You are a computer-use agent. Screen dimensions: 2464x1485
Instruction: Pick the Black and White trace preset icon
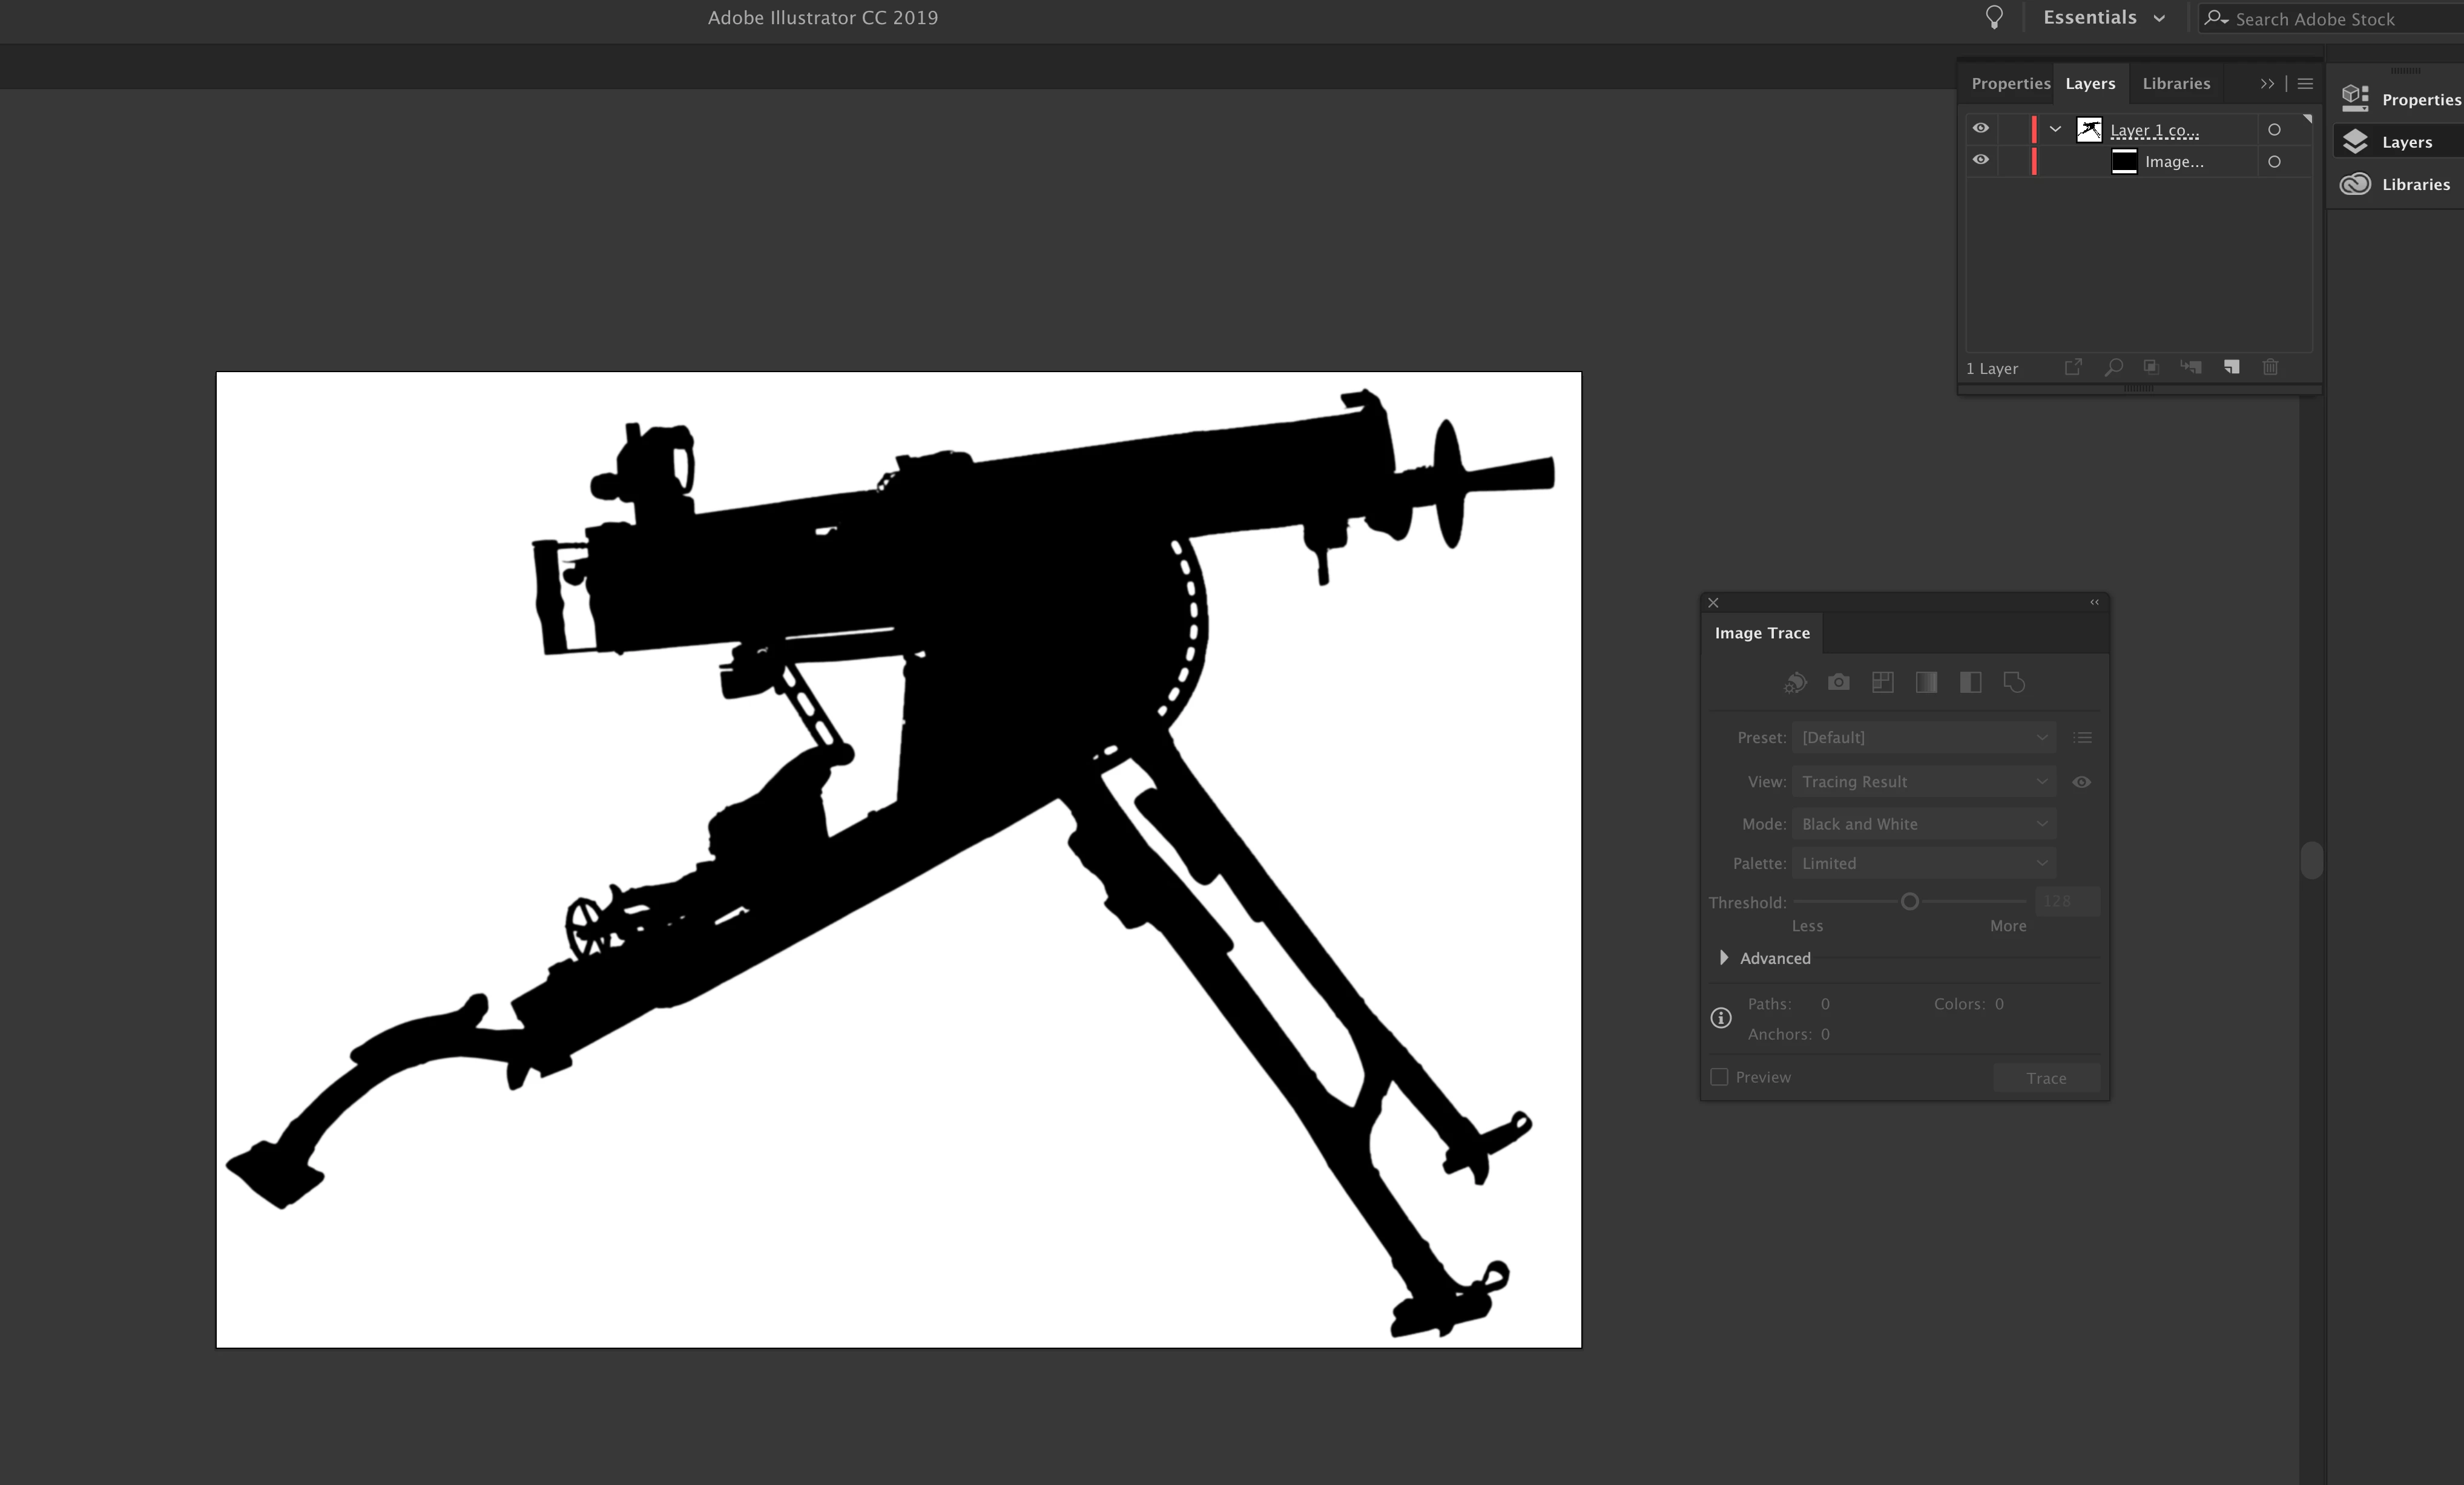(x=1970, y=683)
